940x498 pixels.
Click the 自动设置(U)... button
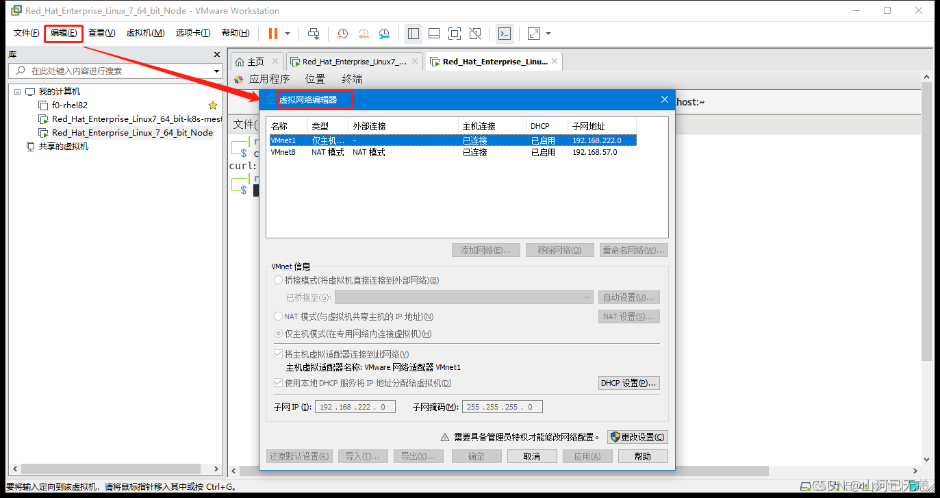629,297
